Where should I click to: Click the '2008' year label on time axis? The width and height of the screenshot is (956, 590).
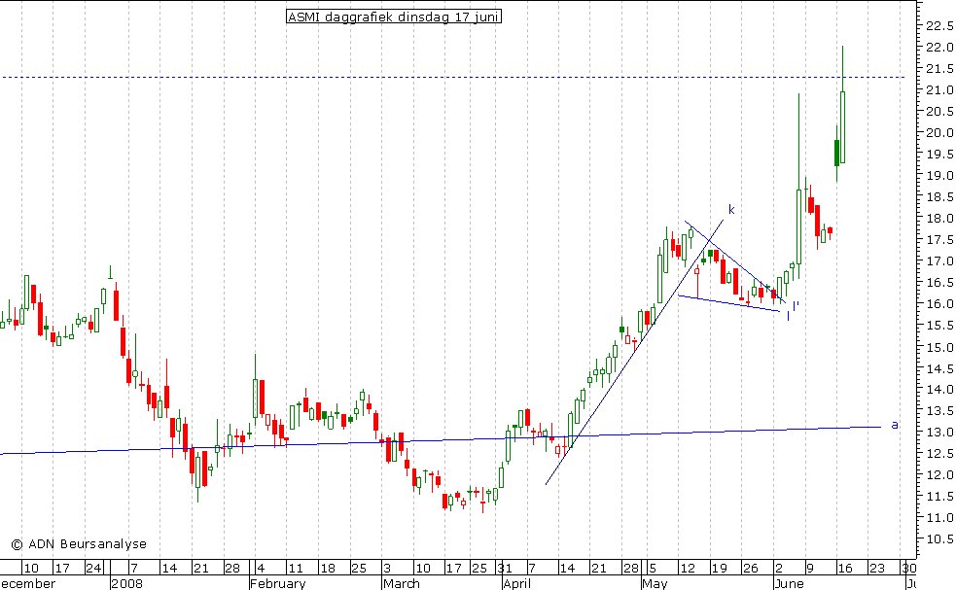(x=126, y=583)
